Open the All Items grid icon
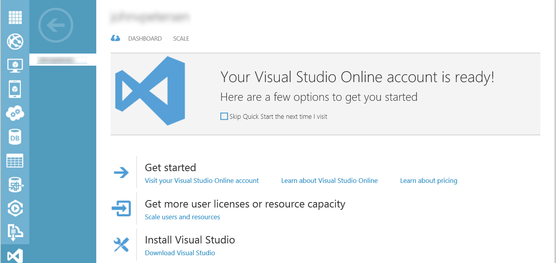The image size is (556, 263). click(x=15, y=18)
